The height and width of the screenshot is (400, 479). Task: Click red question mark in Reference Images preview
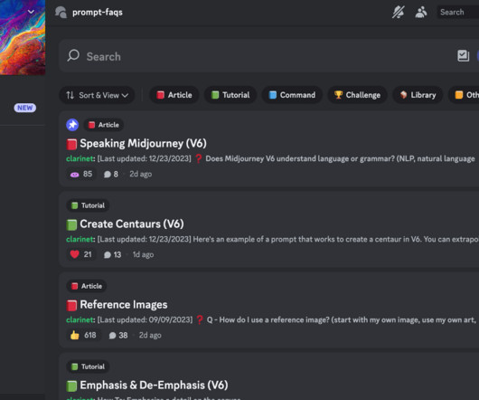(200, 319)
